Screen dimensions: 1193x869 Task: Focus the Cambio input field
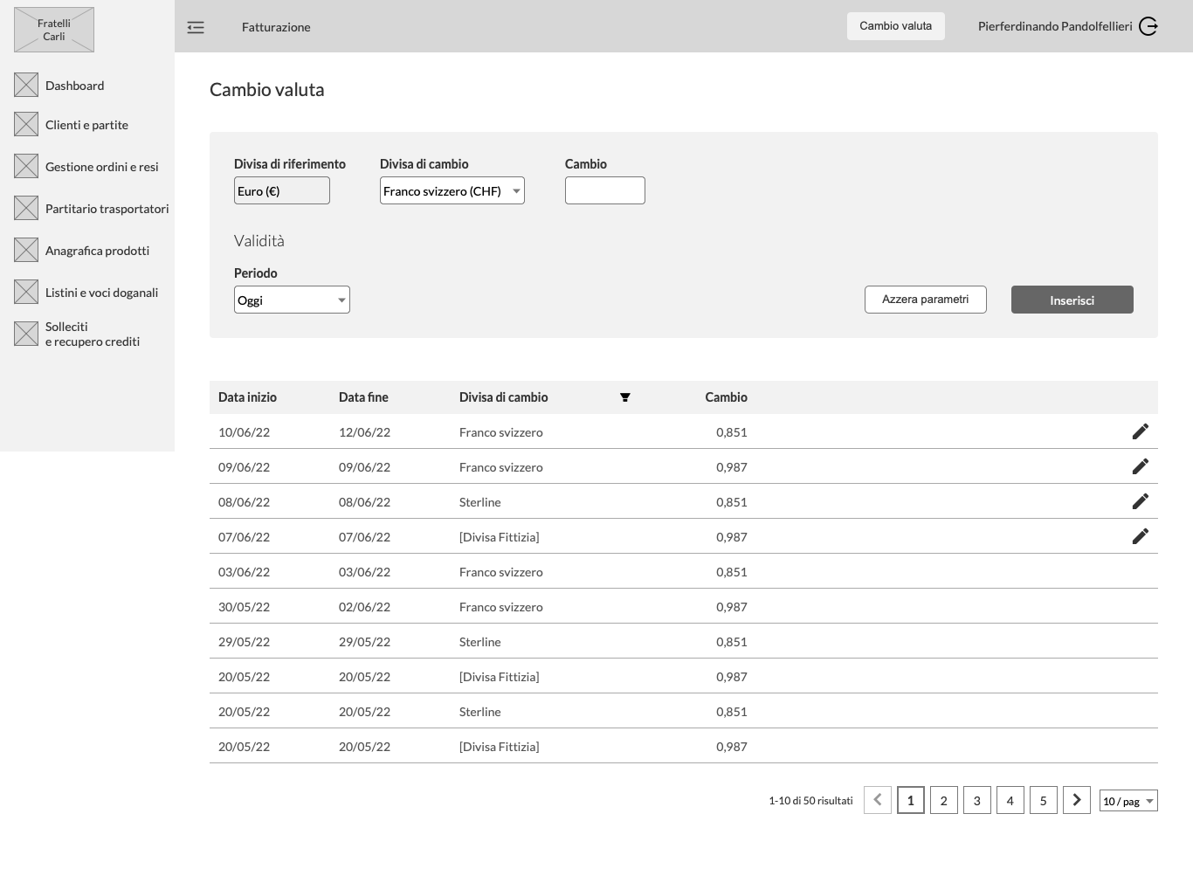[x=604, y=191]
